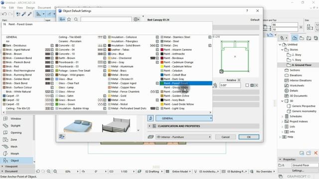
Task: Open Generic Perspective view
Action: click(304, 106)
